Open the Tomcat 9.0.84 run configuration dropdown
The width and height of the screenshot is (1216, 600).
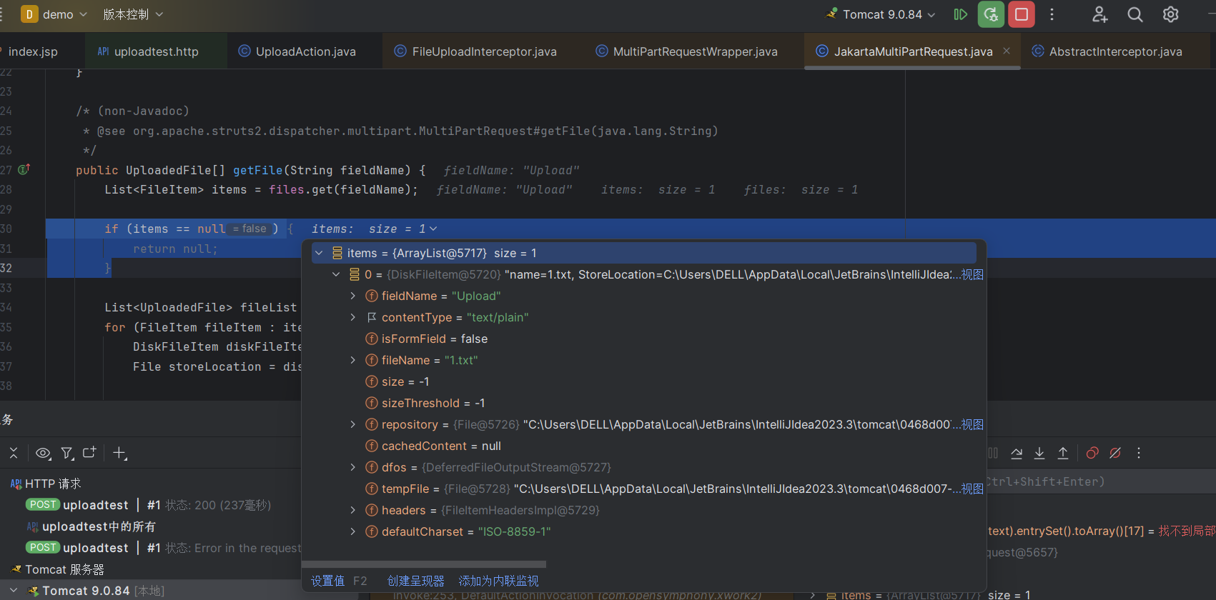click(881, 14)
